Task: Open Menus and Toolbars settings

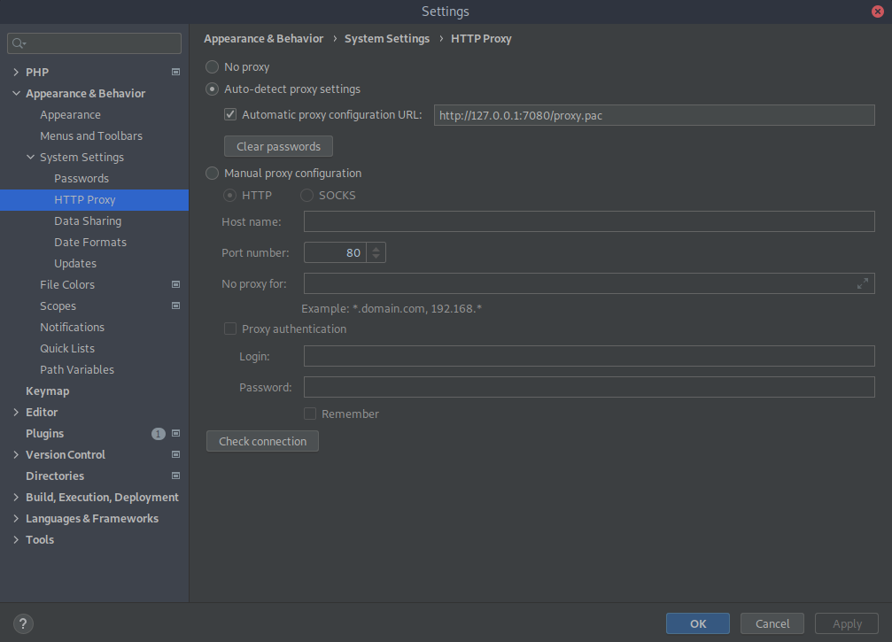Action: (91, 135)
